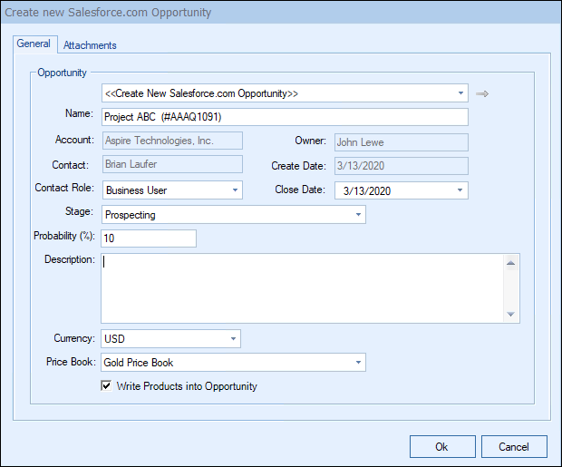Click the Contact field showing Brian Laufer
The height and width of the screenshot is (467, 562).
[x=171, y=164]
